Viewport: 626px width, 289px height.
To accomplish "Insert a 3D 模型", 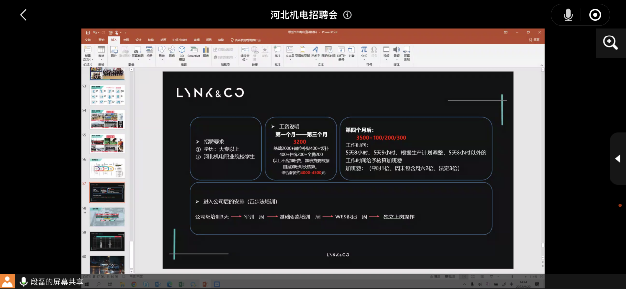I will point(182,53).
